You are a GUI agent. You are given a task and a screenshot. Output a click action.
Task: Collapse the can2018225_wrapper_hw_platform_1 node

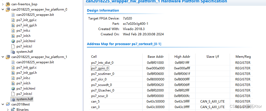click(3, 57)
